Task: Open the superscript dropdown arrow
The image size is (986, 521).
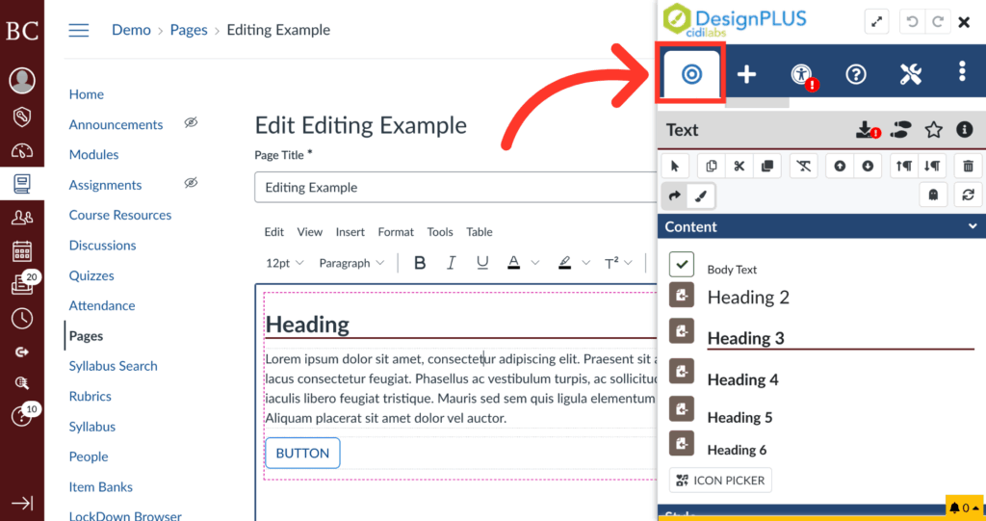Action: tap(628, 263)
